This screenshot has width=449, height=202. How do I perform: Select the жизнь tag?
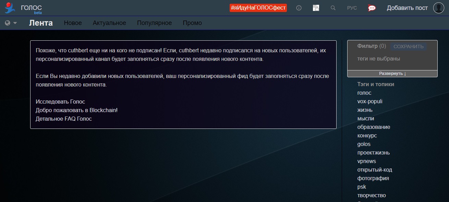click(x=365, y=110)
